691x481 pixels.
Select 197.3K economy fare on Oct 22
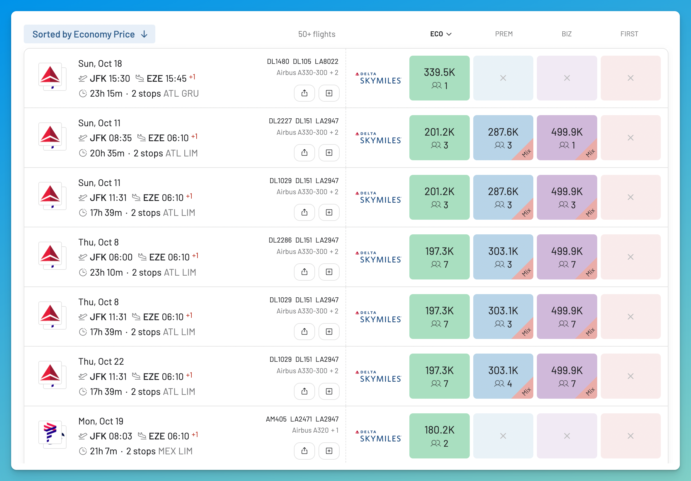[x=439, y=376]
